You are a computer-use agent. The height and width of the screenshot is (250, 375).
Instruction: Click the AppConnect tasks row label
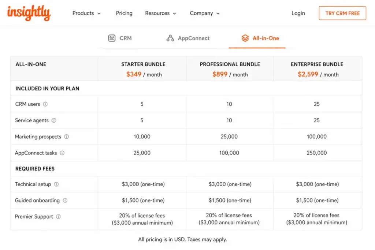[x=36, y=153]
